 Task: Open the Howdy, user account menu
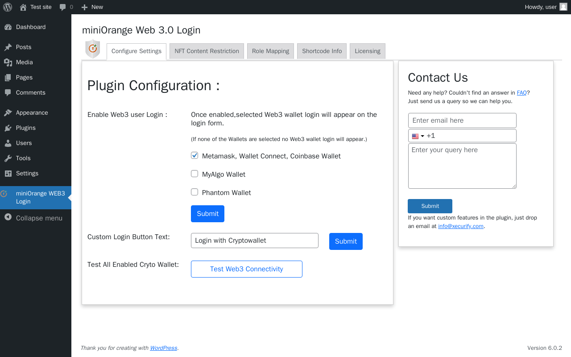pyautogui.click(x=546, y=7)
